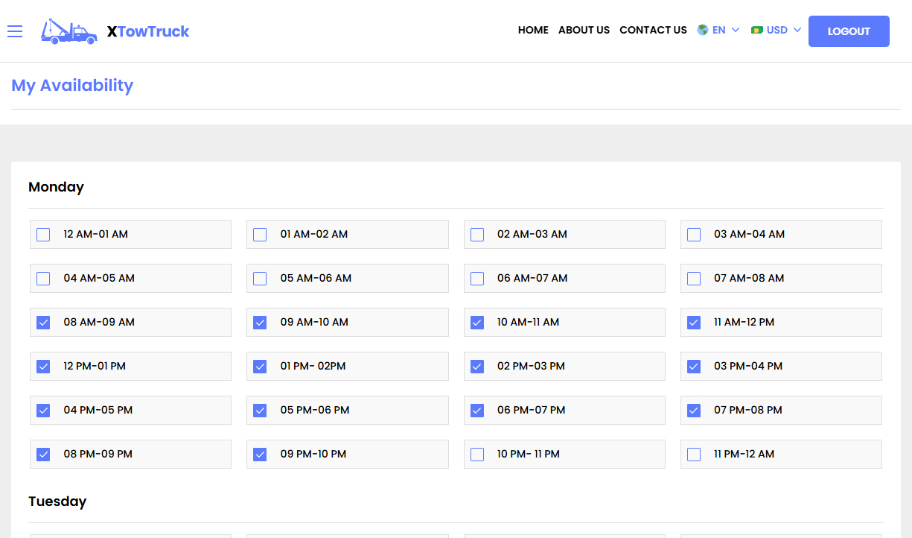Disable the 09 PM-10 PM availability

click(x=259, y=454)
